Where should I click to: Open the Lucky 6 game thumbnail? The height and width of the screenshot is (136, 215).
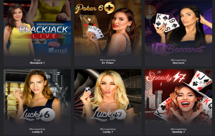point(37,97)
